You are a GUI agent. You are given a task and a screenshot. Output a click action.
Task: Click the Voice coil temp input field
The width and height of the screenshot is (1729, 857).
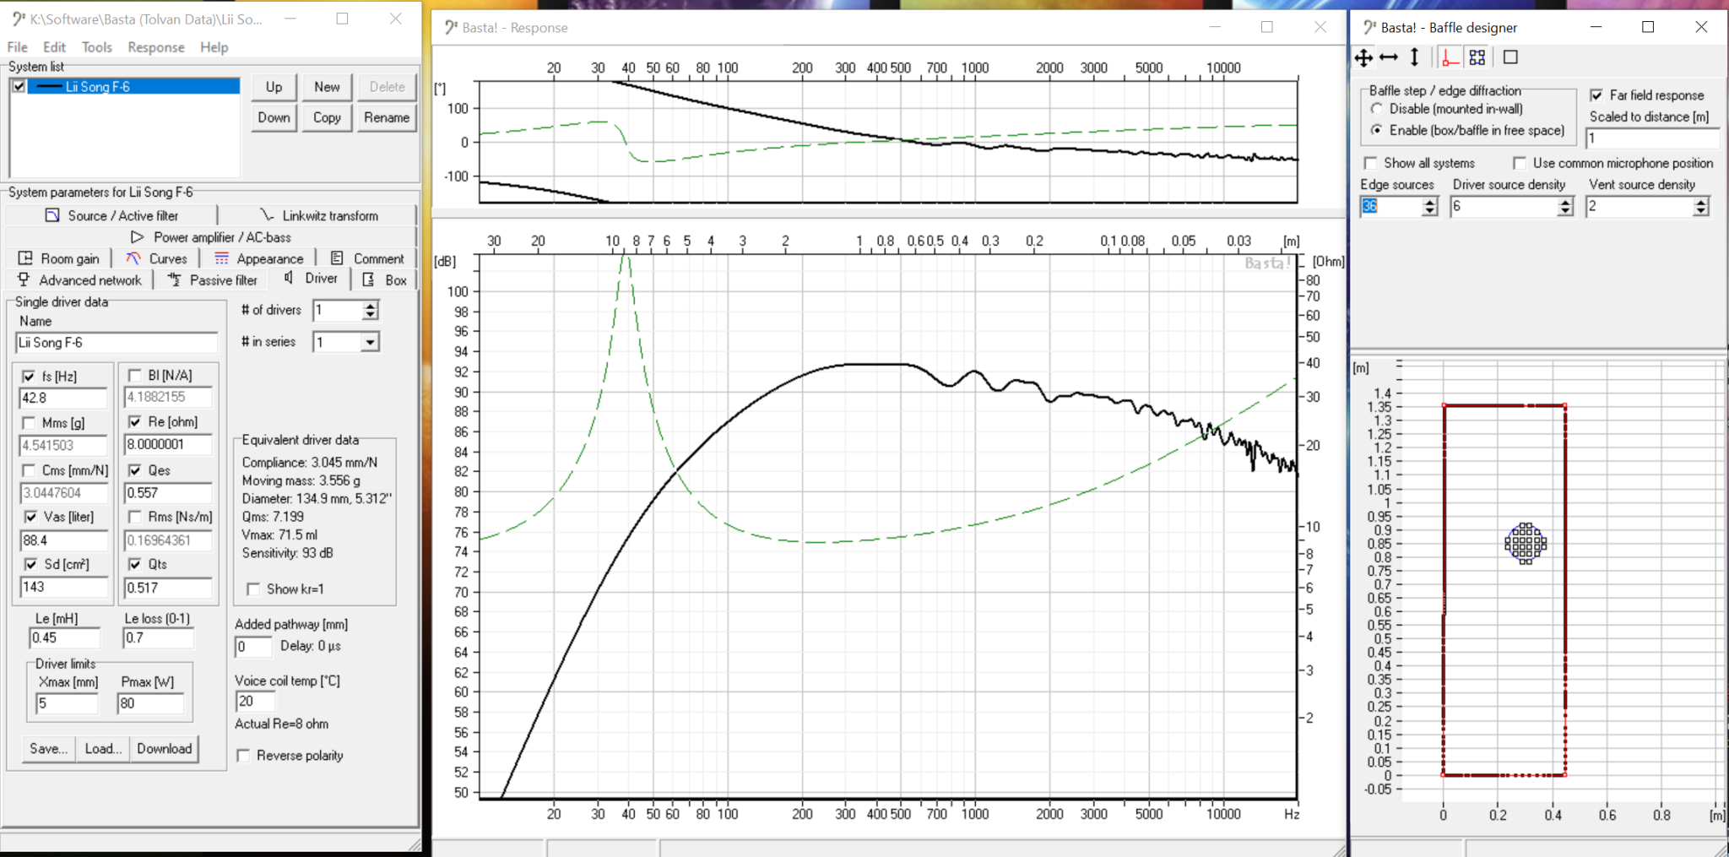pos(255,701)
